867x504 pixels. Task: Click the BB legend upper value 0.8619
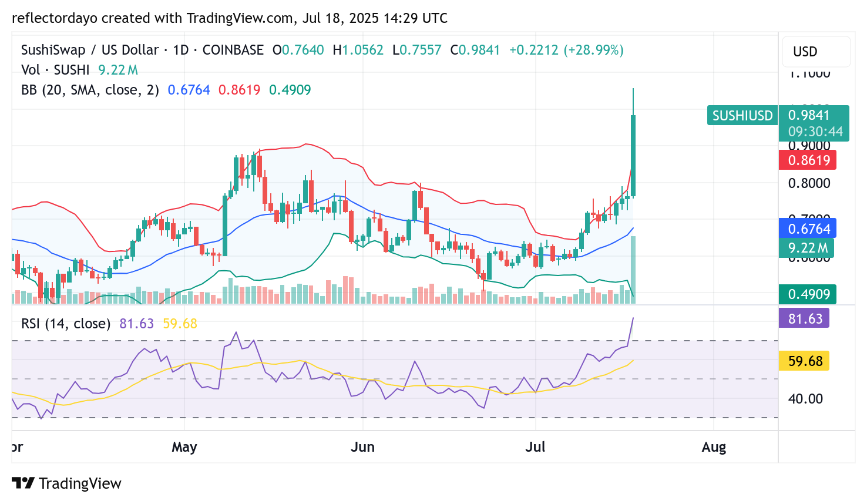click(239, 90)
